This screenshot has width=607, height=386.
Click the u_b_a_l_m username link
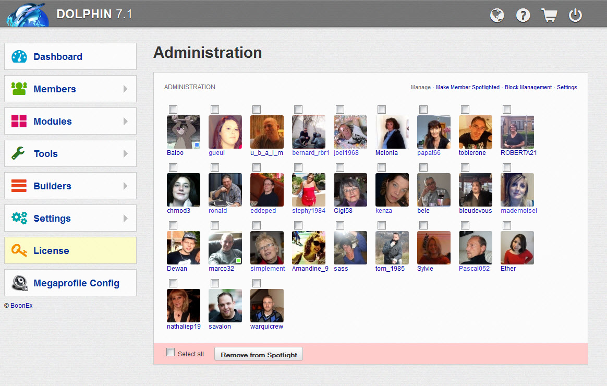click(x=266, y=152)
